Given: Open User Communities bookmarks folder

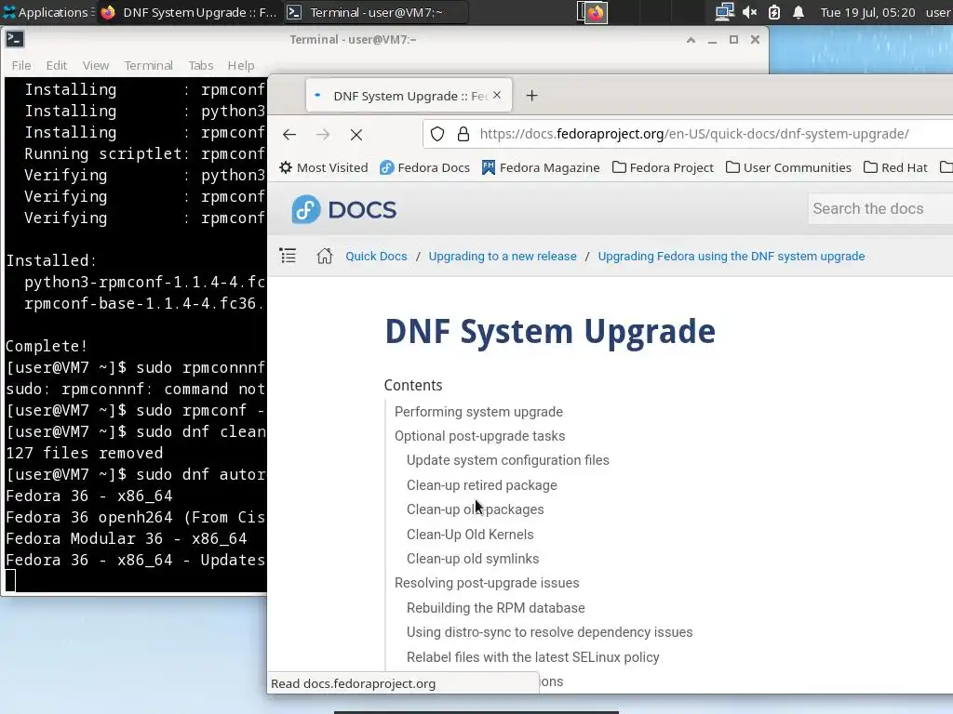Looking at the screenshot, I should coord(788,167).
